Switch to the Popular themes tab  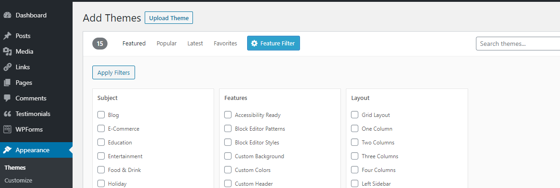coord(166,44)
